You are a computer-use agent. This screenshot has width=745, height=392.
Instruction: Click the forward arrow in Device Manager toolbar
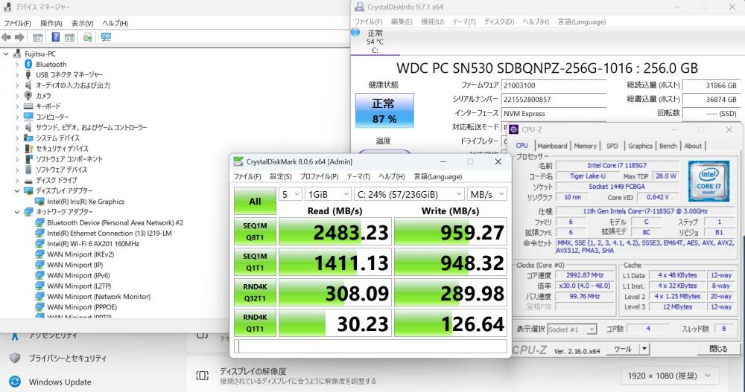(19, 37)
